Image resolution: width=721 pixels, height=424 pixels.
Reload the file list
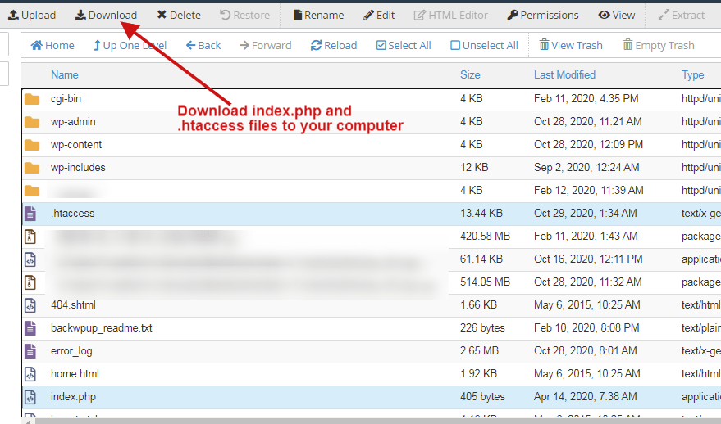tap(334, 46)
